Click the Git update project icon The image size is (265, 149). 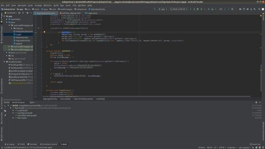click(225, 9)
